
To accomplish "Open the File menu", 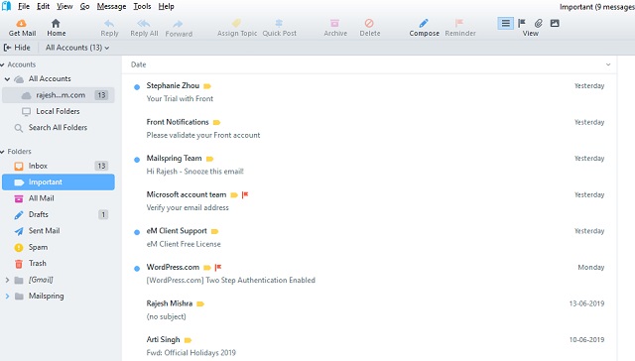I will pyautogui.click(x=24, y=7).
